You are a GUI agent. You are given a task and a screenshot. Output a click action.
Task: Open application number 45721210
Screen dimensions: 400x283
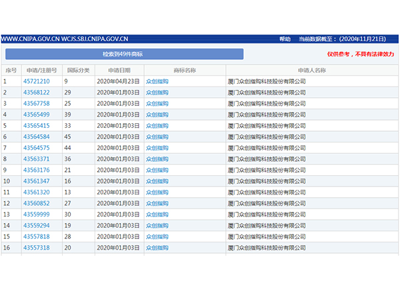[37, 82]
